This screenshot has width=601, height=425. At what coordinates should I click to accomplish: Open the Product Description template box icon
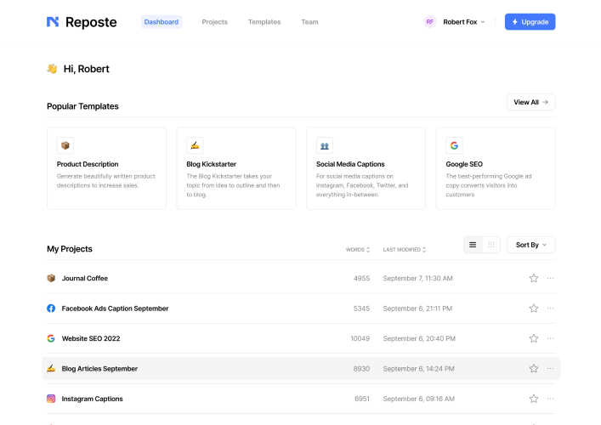pyautogui.click(x=65, y=145)
